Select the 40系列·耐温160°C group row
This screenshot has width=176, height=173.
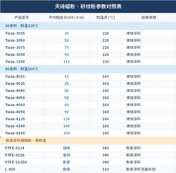pos(88,69)
